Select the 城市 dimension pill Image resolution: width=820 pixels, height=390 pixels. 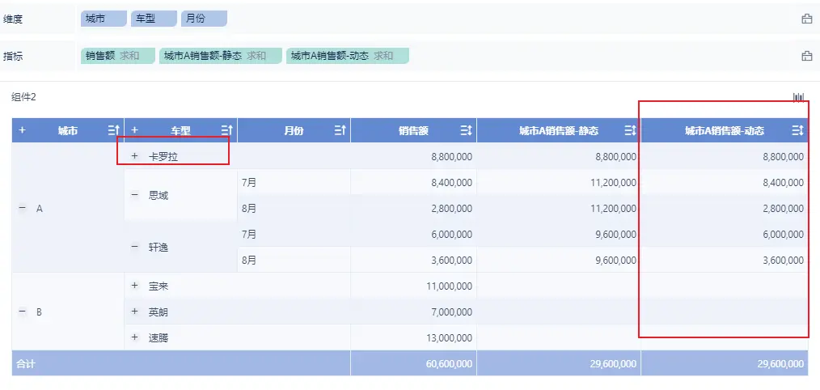104,19
